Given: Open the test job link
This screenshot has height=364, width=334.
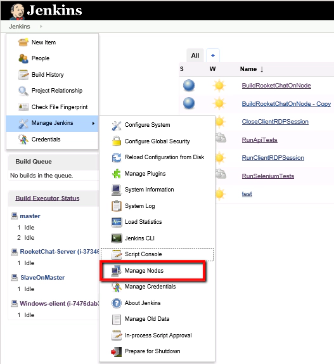Looking at the screenshot, I should (247, 194).
